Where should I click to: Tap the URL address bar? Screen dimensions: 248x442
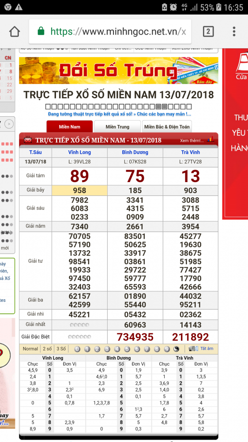pyautogui.click(x=110, y=31)
